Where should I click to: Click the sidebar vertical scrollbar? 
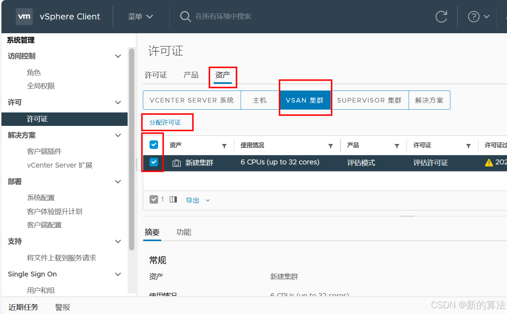coord(132,149)
